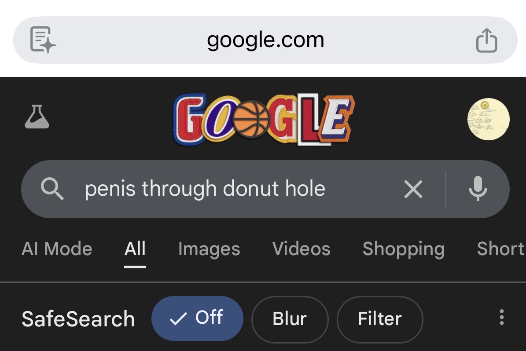This screenshot has height=351, width=526.
Task: Tap the page reader icon in address bar
Action: 43,40
